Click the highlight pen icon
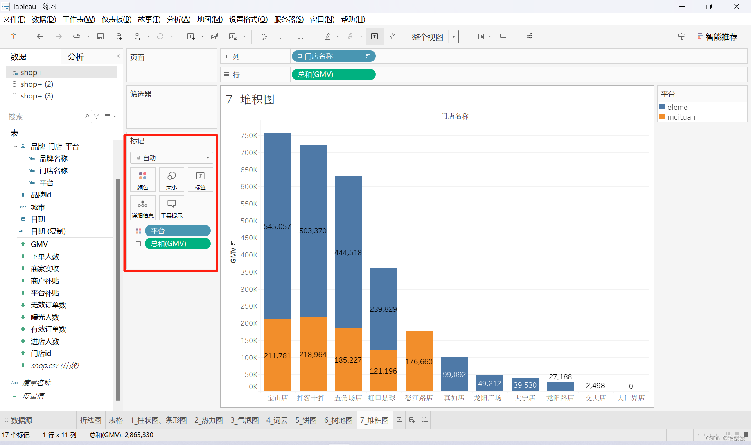The height and width of the screenshot is (445, 751). 328,36
